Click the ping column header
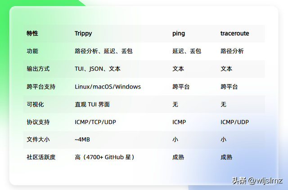288x190 pixels. [x=179, y=34]
